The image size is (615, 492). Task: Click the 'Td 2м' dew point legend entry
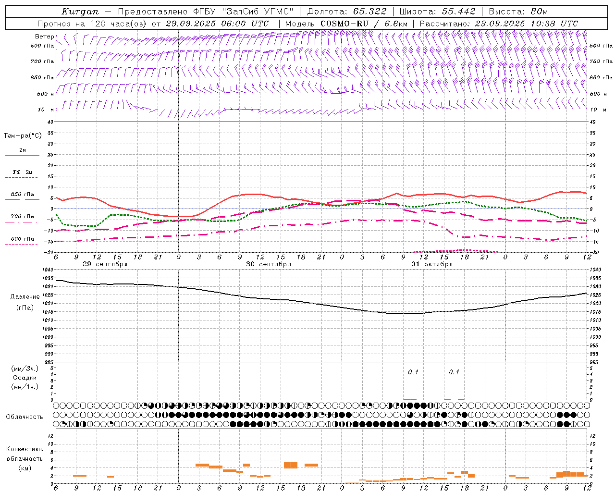point(22,172)
